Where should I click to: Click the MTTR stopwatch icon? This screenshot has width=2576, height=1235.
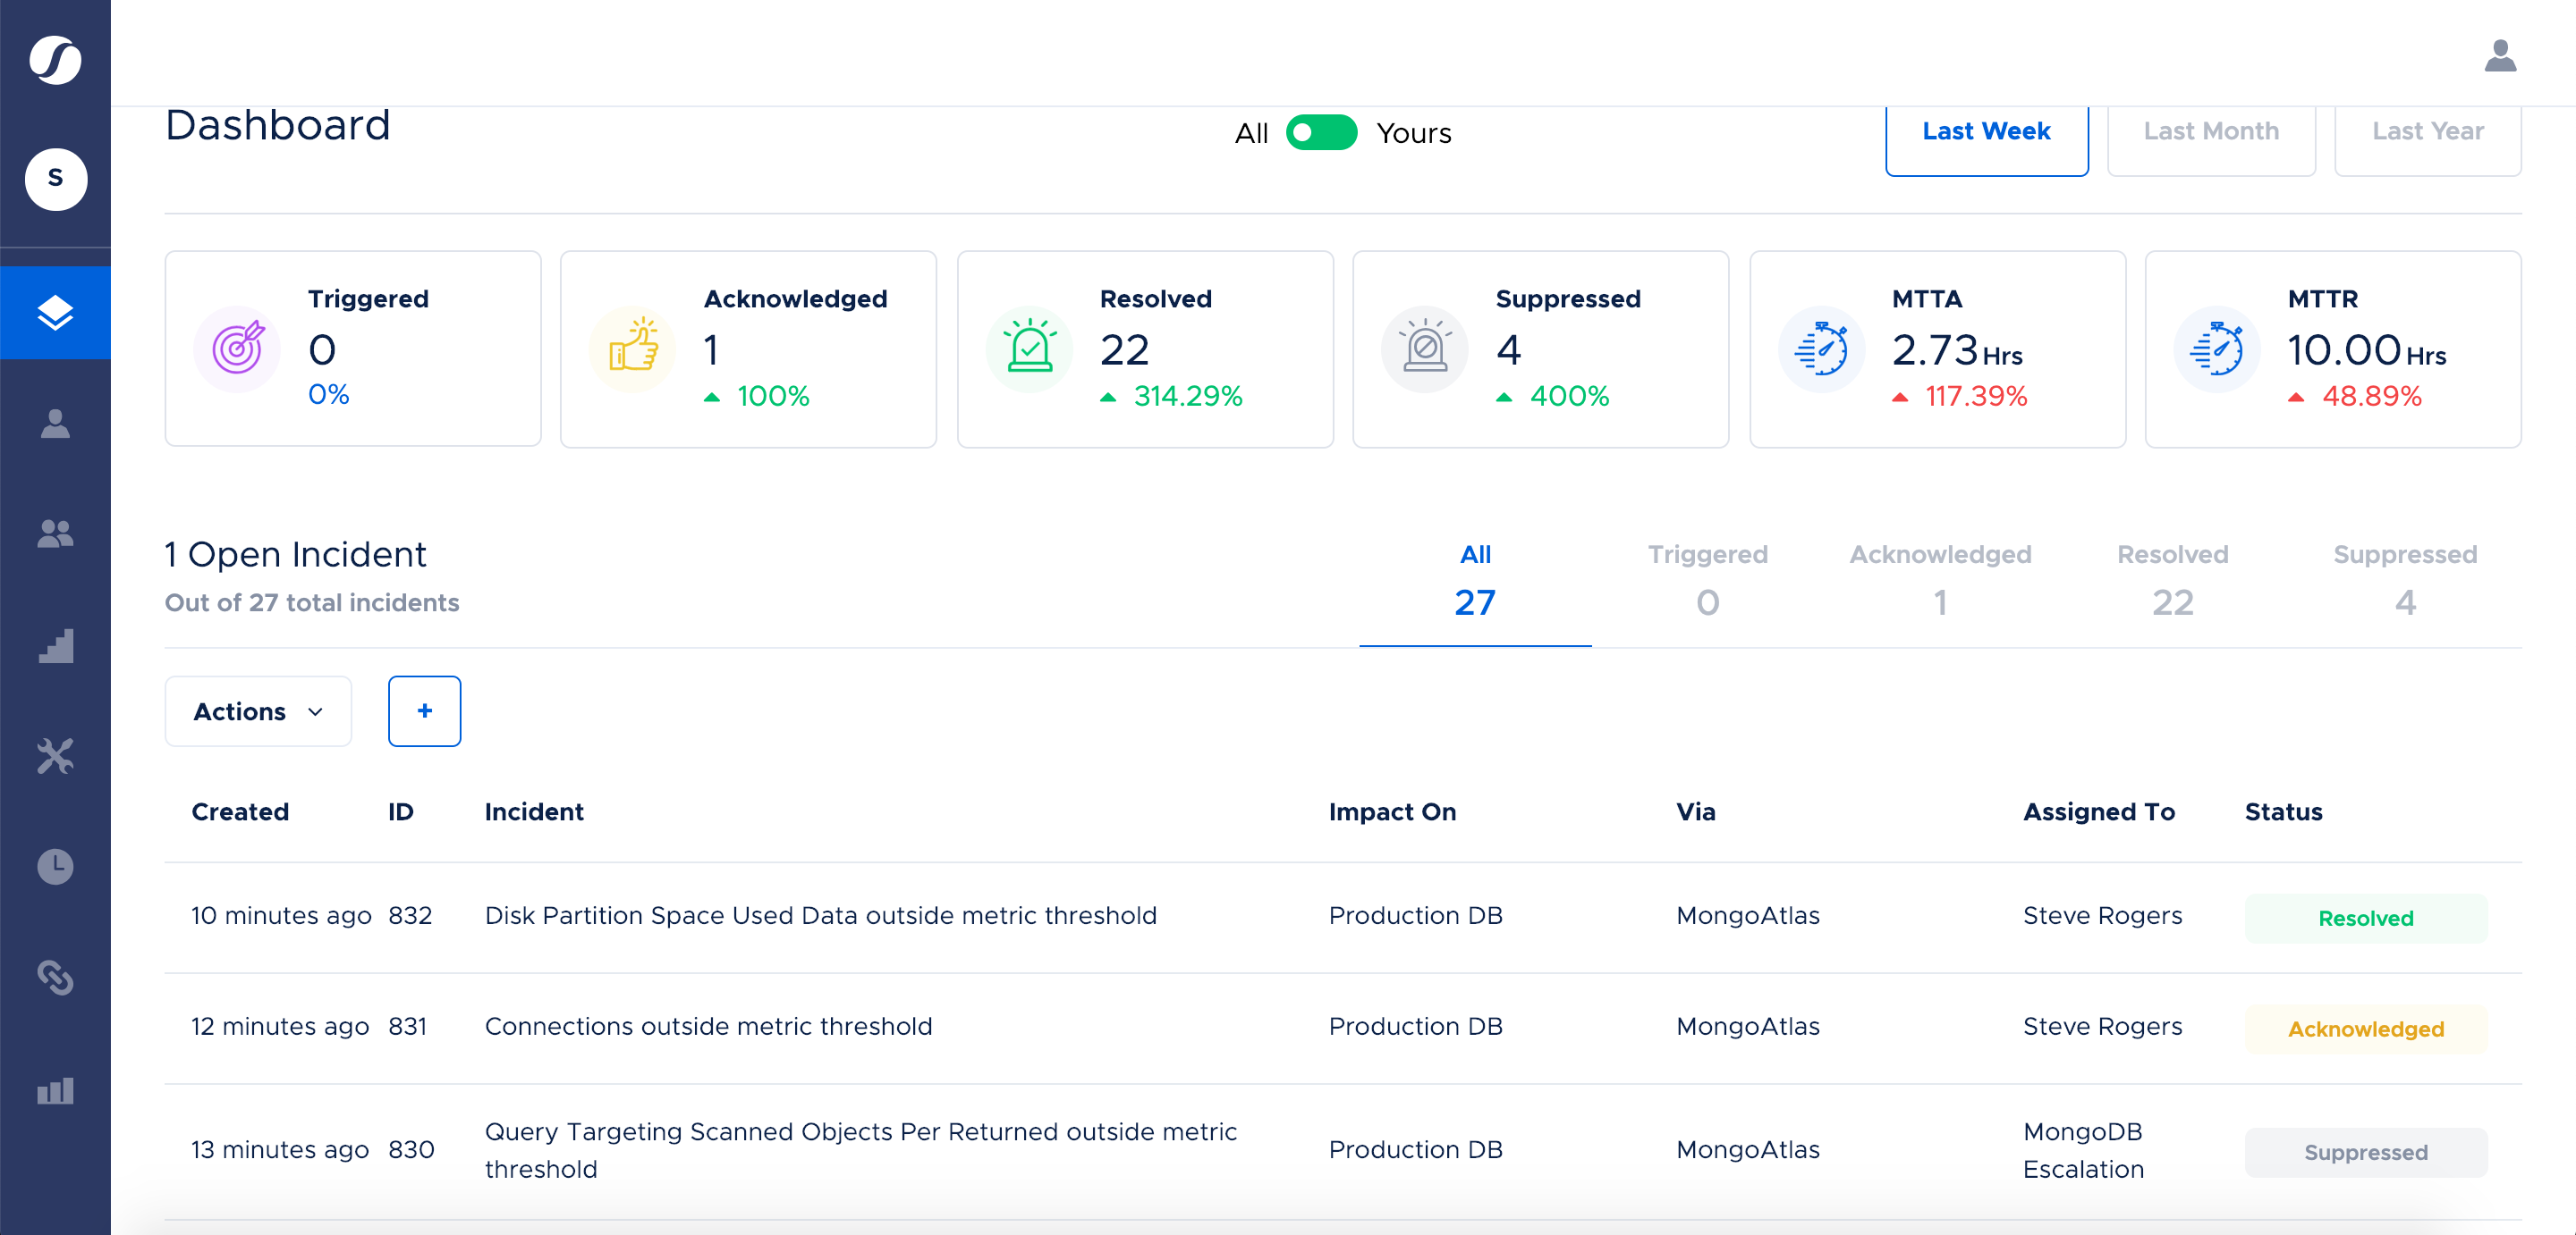(2216, 349)
